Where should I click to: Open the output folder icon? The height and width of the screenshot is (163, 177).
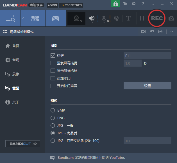point(125,4)
